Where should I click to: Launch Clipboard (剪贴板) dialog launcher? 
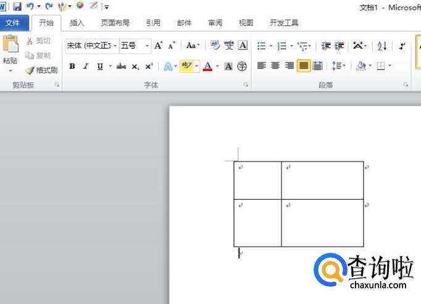click(x=57, y=85)
